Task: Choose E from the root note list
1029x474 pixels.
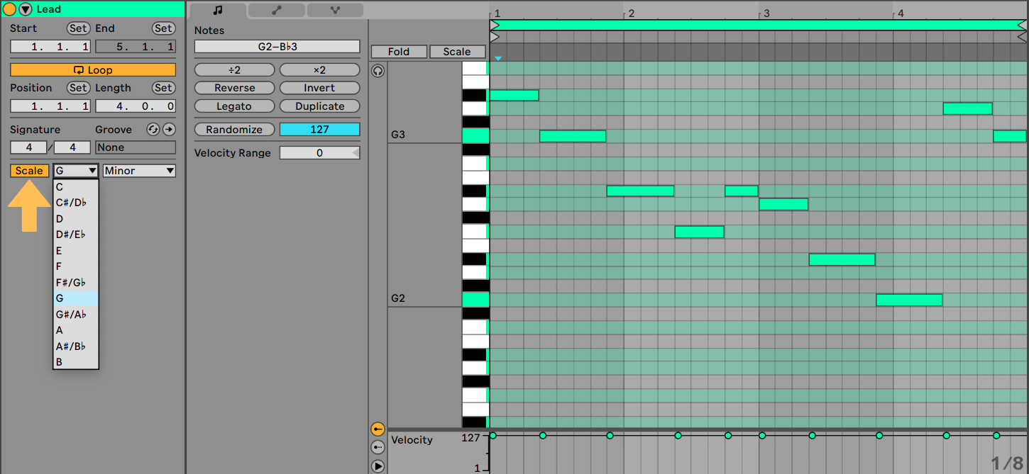Action: point(76,251)
